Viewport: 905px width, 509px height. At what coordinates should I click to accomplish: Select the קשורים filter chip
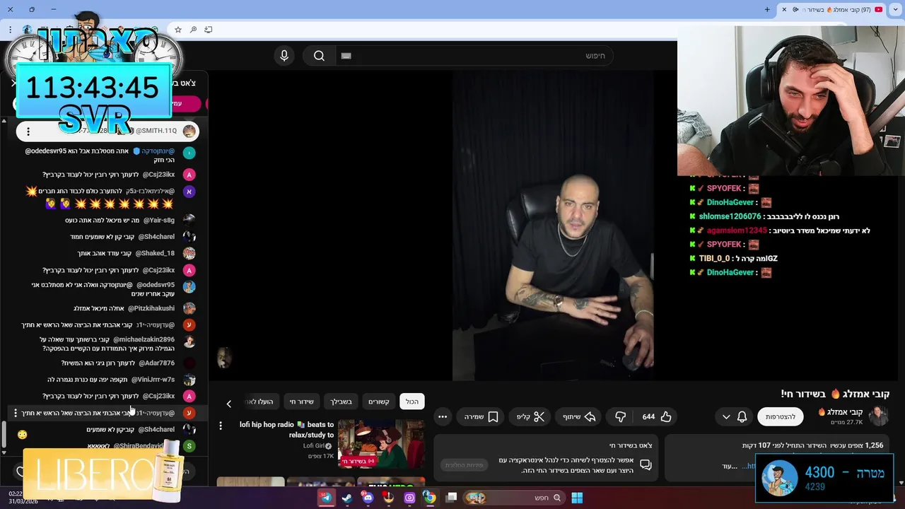coord(379,402)
